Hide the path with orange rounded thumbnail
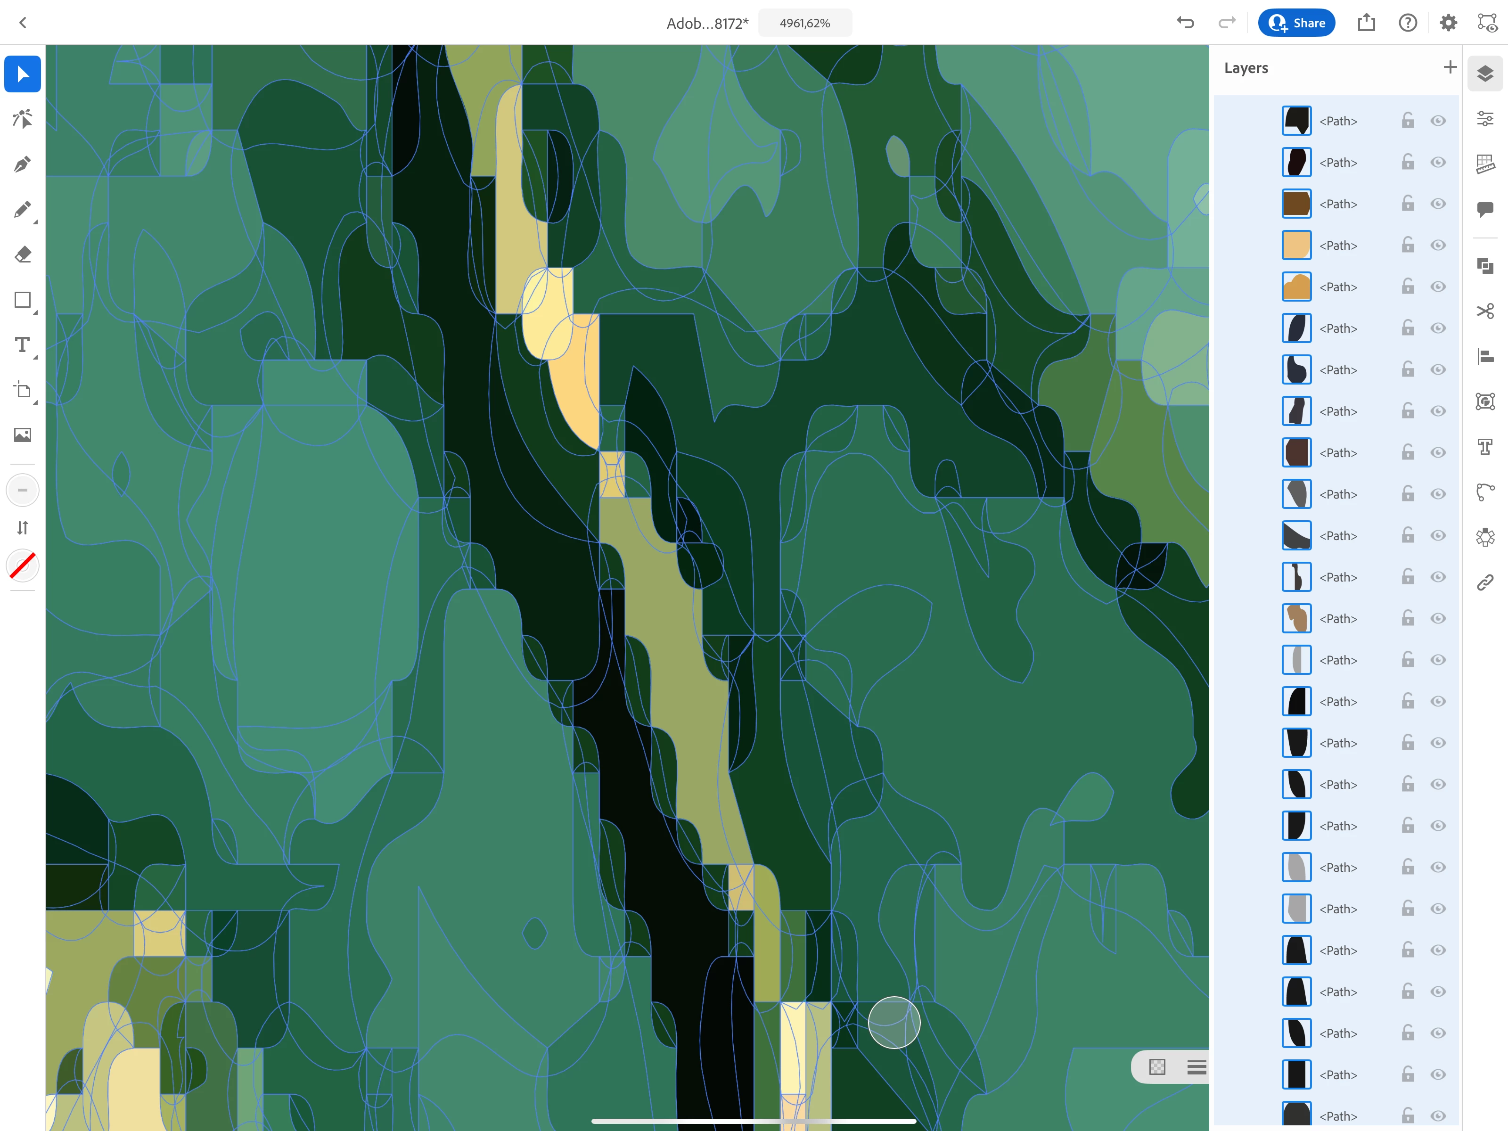The image size is (1508, 1131). pos(1438,287)
